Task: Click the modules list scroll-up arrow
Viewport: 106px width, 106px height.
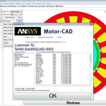Action: (x=90, y=54)
